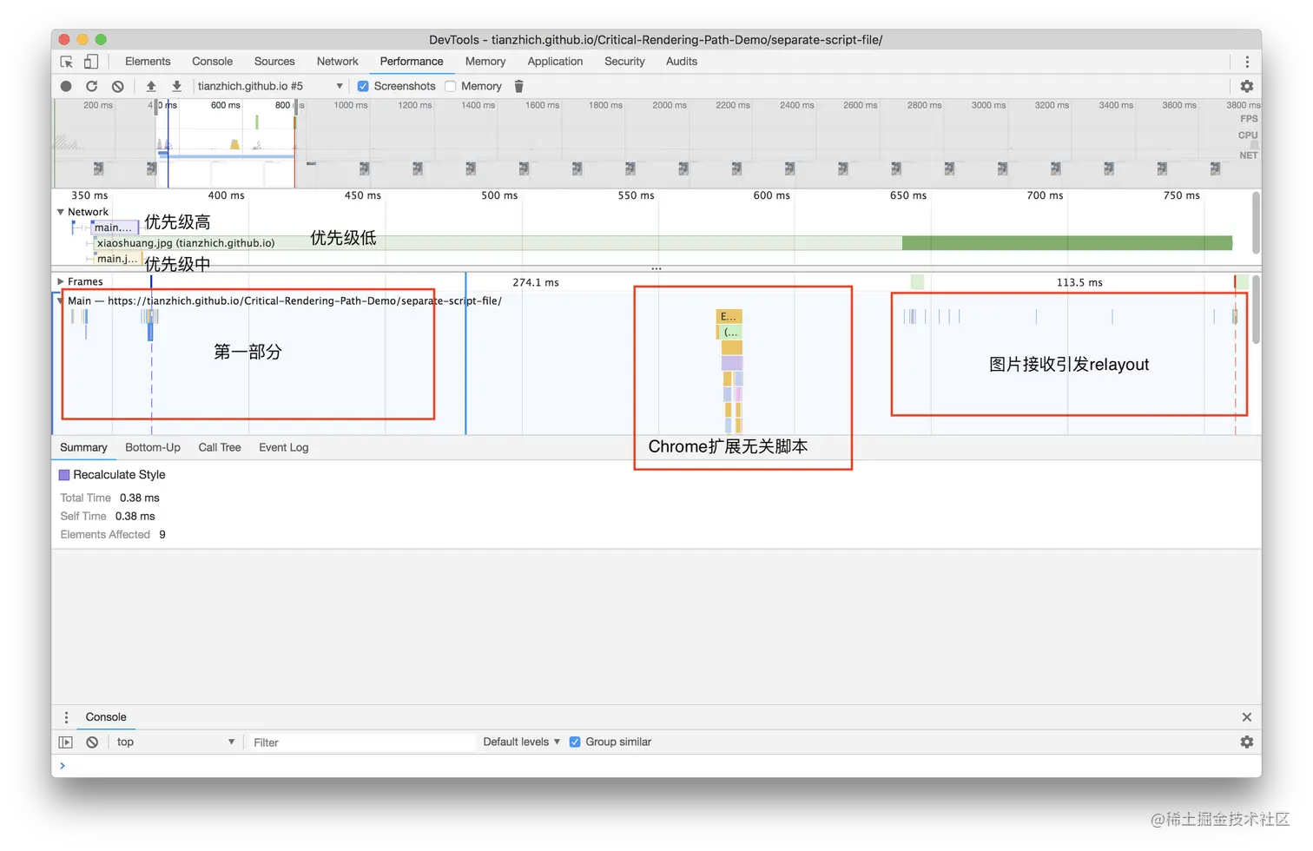Enable the Screenshots checkbox
Screen dimensions: 1313x851
[x=363, y=86]
